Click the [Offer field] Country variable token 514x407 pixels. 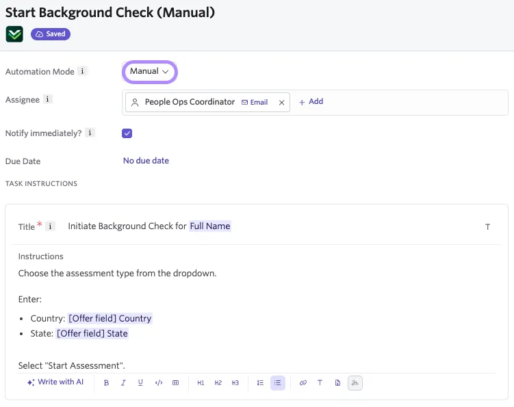tap(110, 319)
